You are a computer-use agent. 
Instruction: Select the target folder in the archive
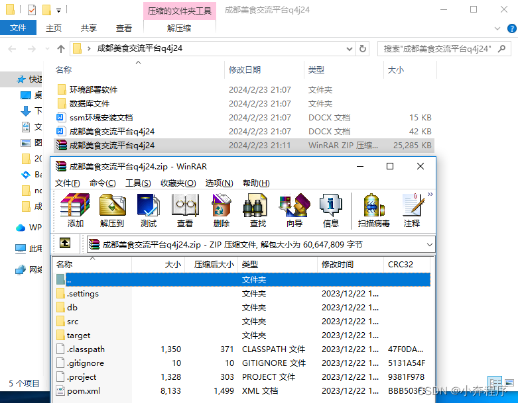[243, 335]
